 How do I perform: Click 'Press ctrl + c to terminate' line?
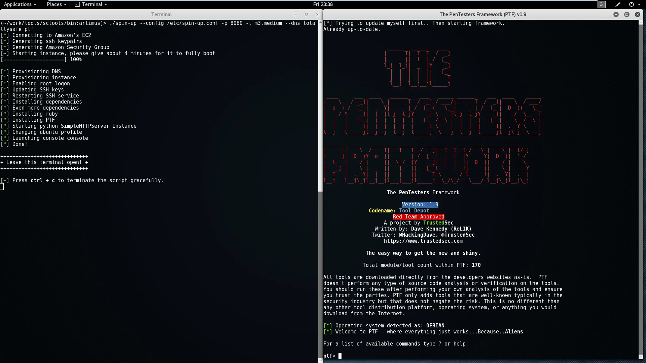pyautogui.click(x=82, y=180)
